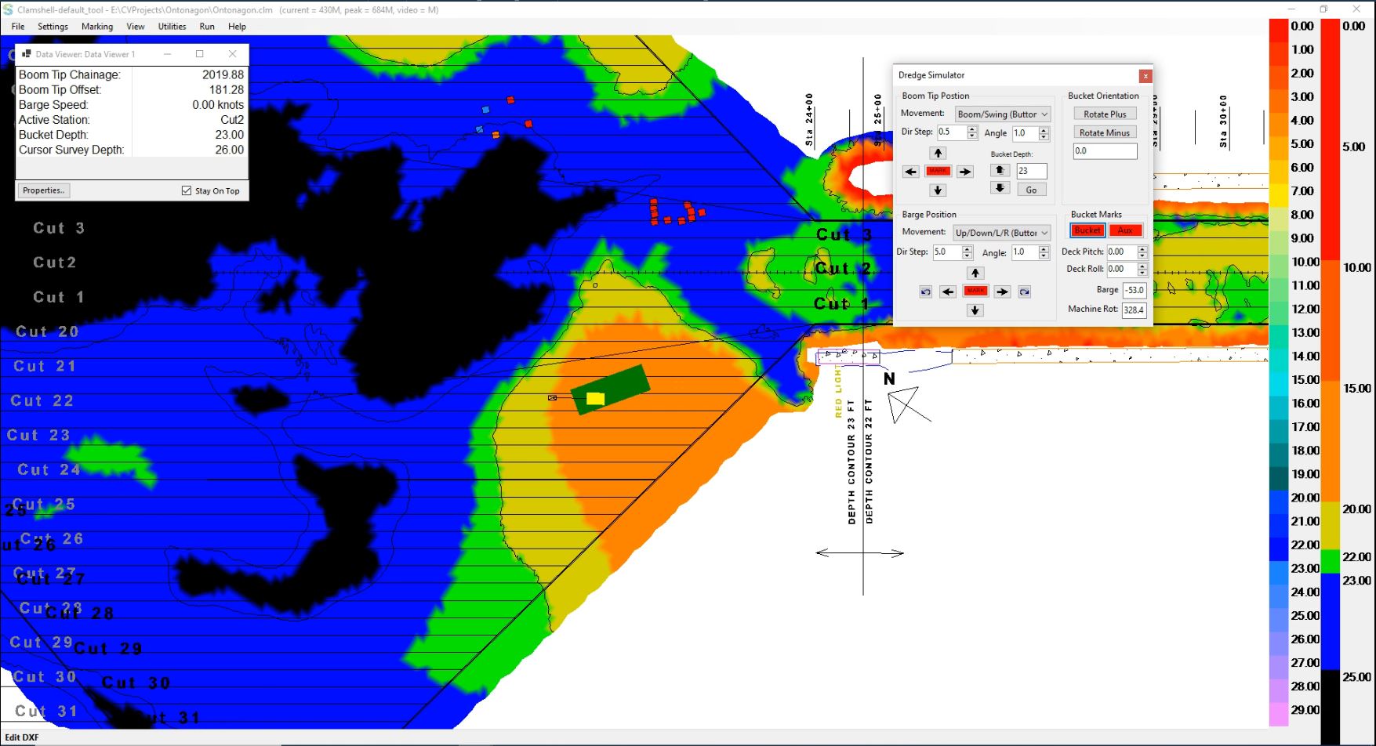
Task: Open the Utilities menu
Action: [x=172, y=27]
